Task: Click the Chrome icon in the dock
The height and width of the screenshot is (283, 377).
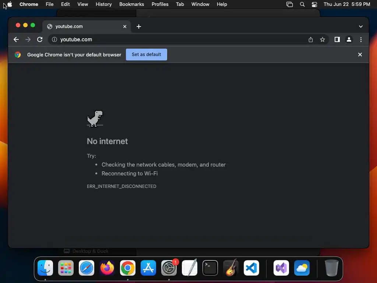Action: (x=128, y=268)
